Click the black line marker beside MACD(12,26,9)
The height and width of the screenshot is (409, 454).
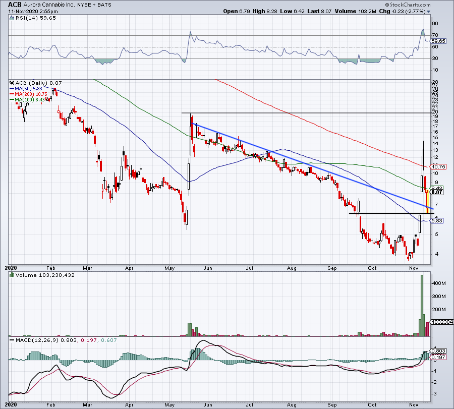(12, 340)
